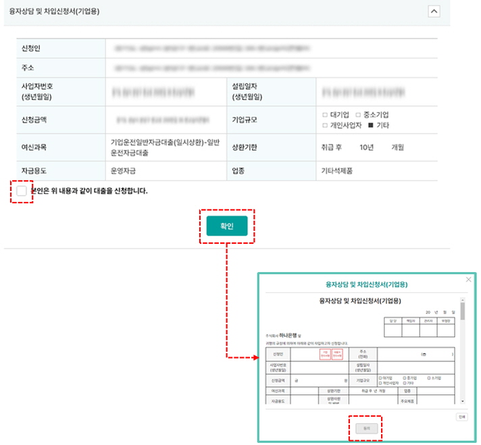This screenshot has width=481, height=445.
Task: Check the loan application agreement checkbox
Action: point(22,191)
